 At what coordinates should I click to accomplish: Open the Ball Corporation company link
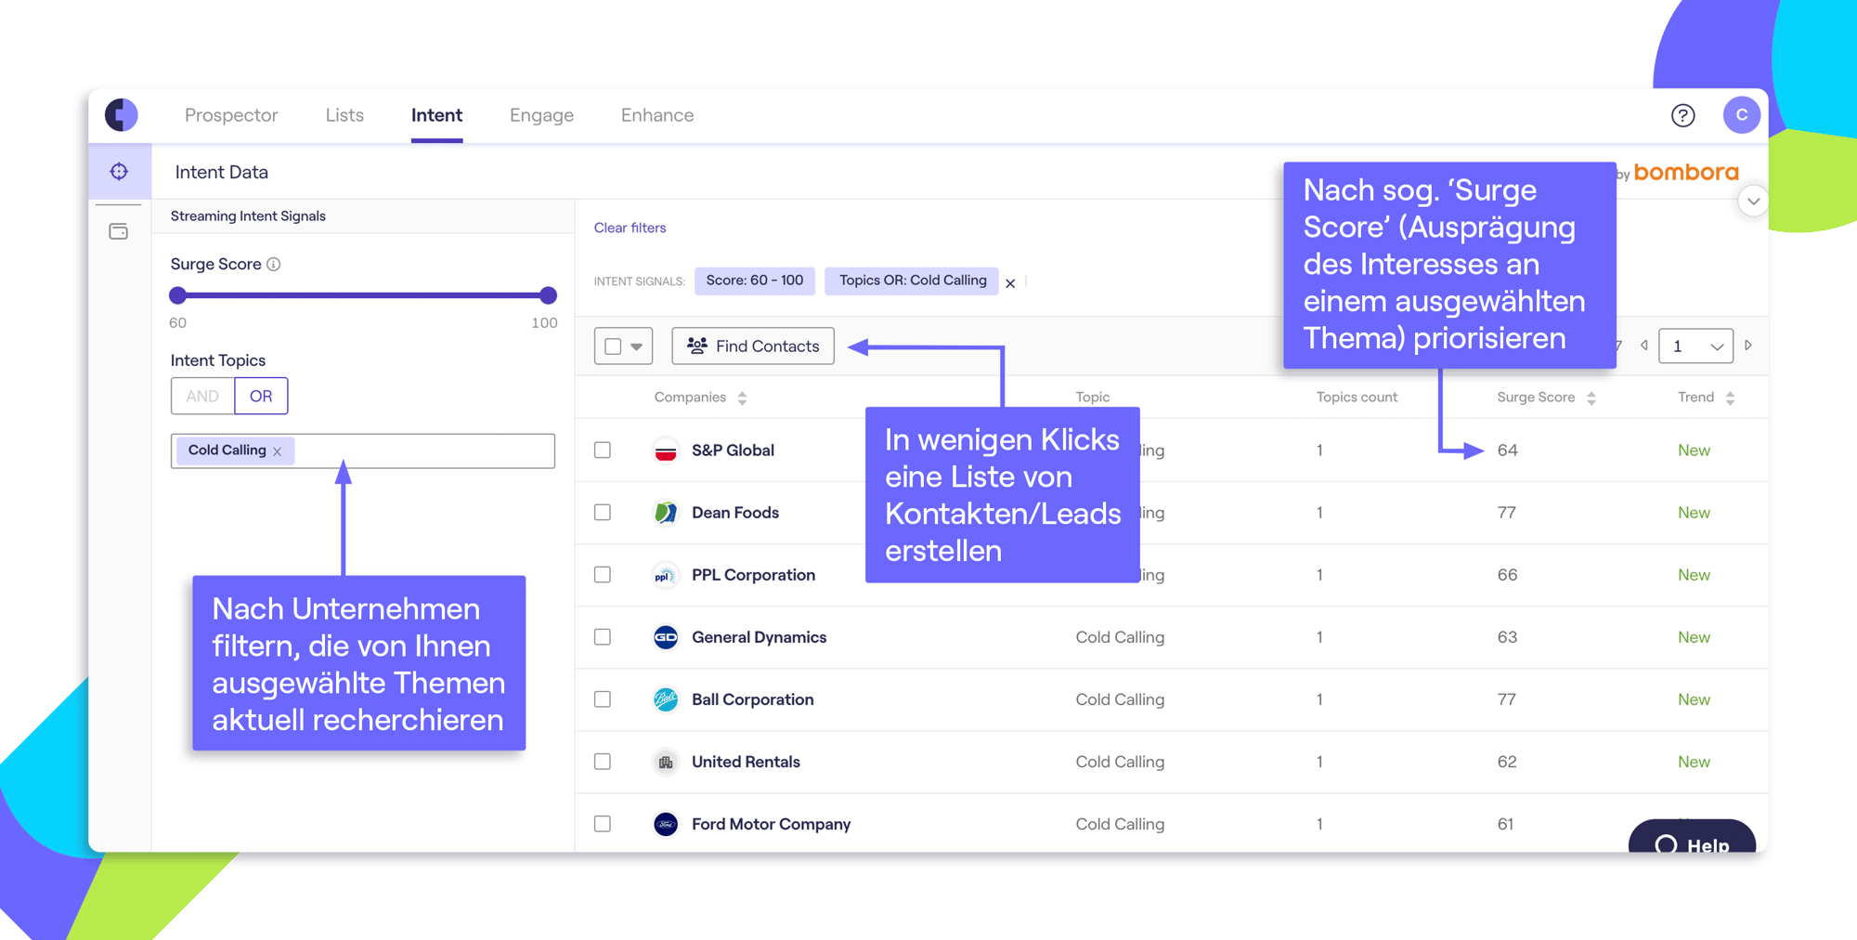(752, 699)
